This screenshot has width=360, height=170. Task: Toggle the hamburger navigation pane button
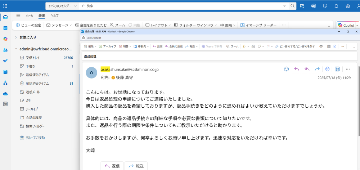18,16
